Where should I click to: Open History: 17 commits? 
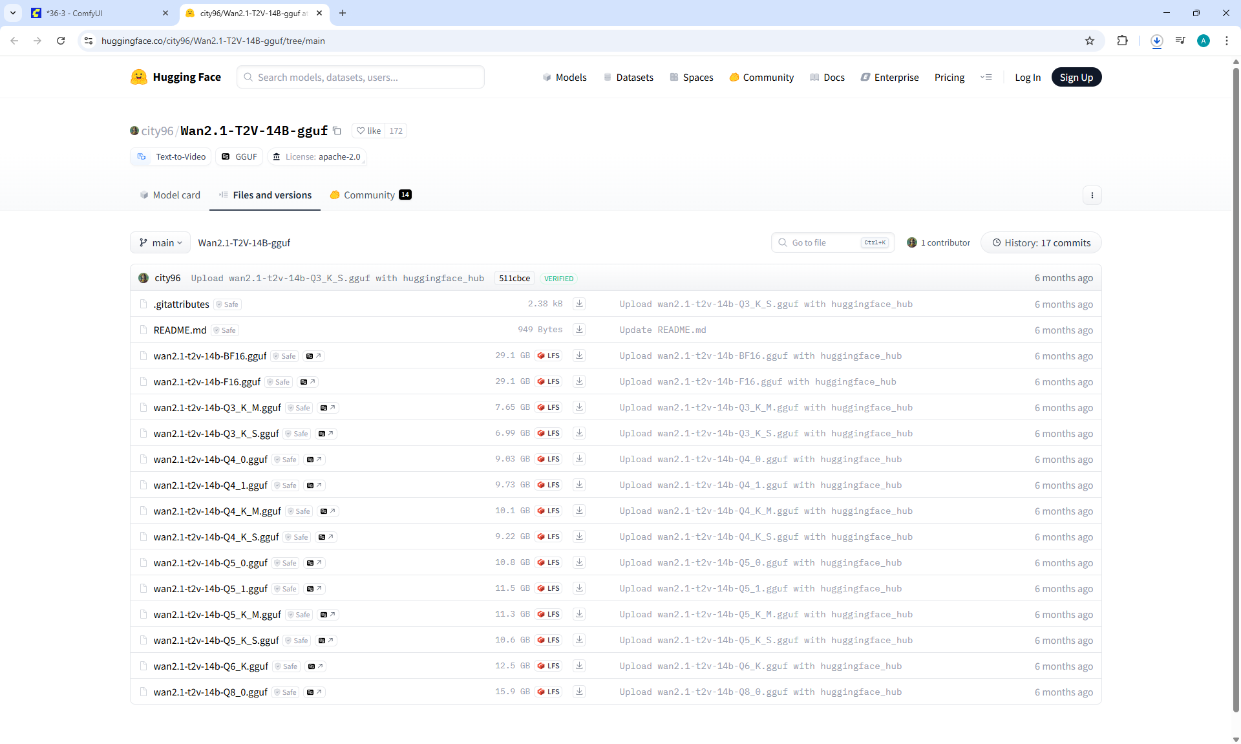[x=1041, y=243]
